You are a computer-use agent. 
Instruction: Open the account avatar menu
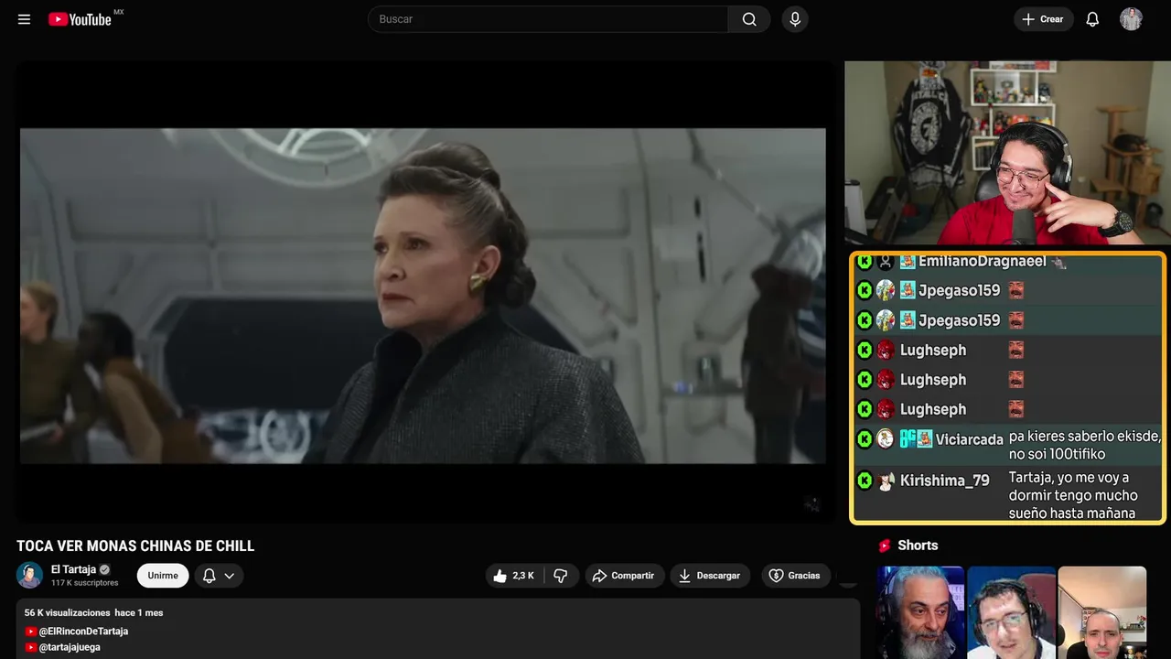coord(1131,19)
